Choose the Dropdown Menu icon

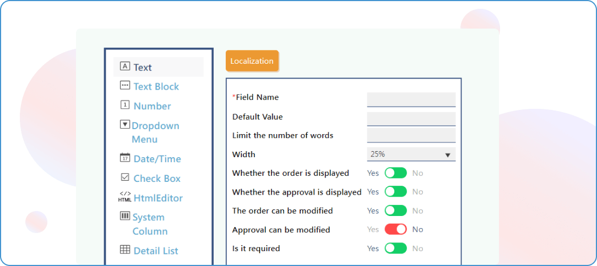[125, 125]
